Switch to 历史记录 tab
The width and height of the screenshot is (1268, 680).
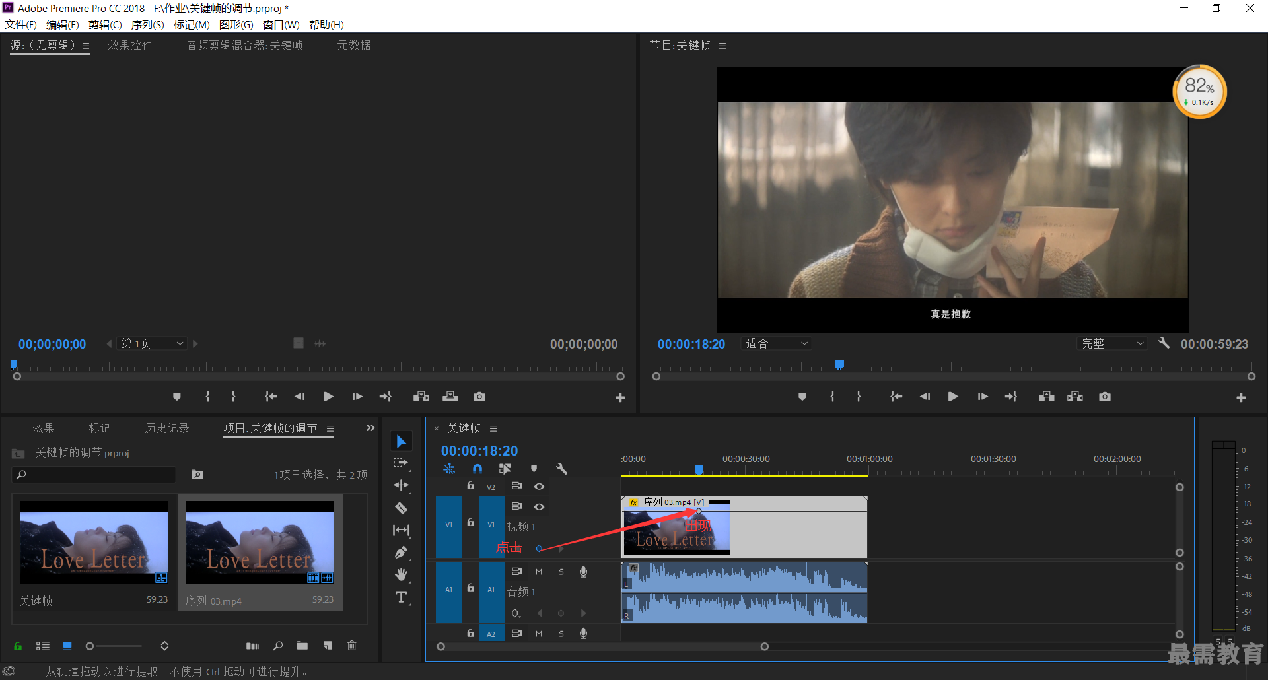167,428
